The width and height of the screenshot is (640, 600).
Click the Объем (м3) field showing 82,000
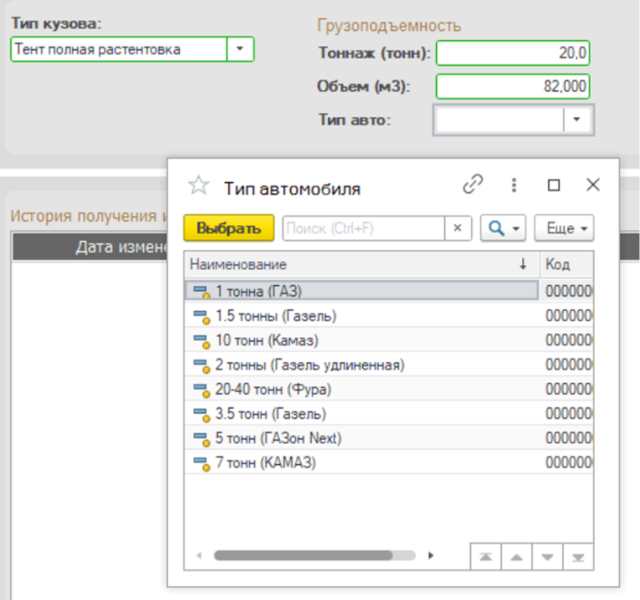click(x=513, y=86)
